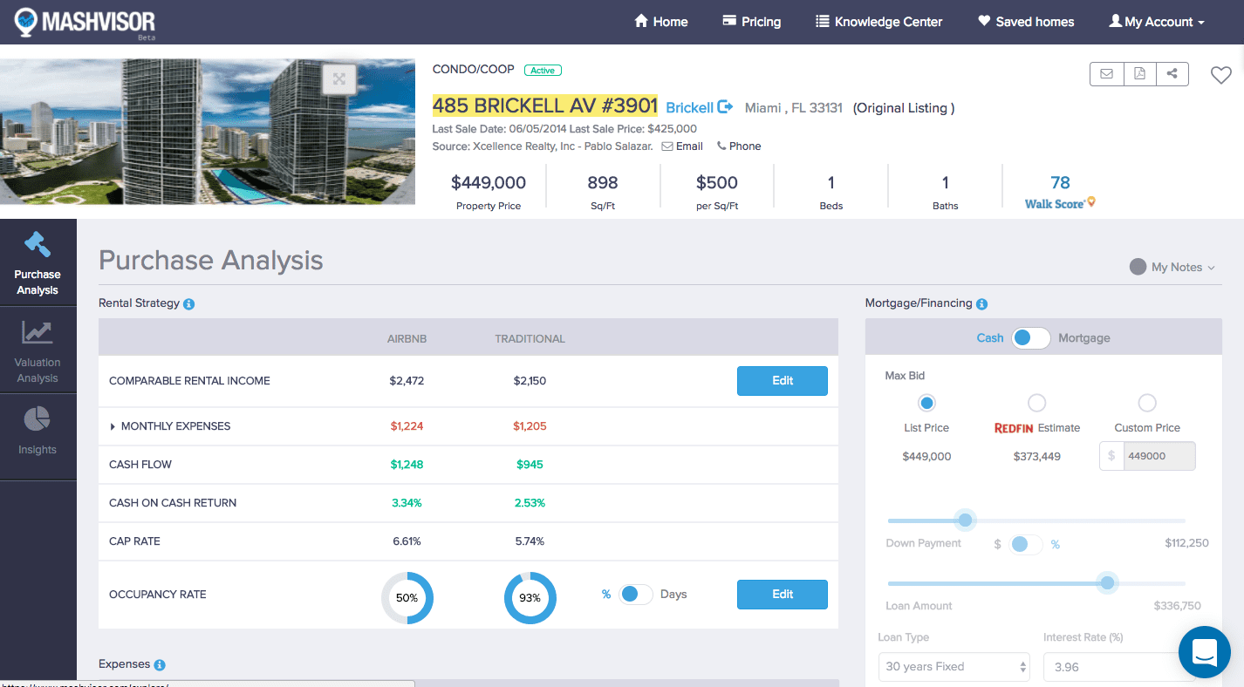1244x687 pixels.
Task: Expand the property photo fullscreen icon
Action: (x=338, y=78)
